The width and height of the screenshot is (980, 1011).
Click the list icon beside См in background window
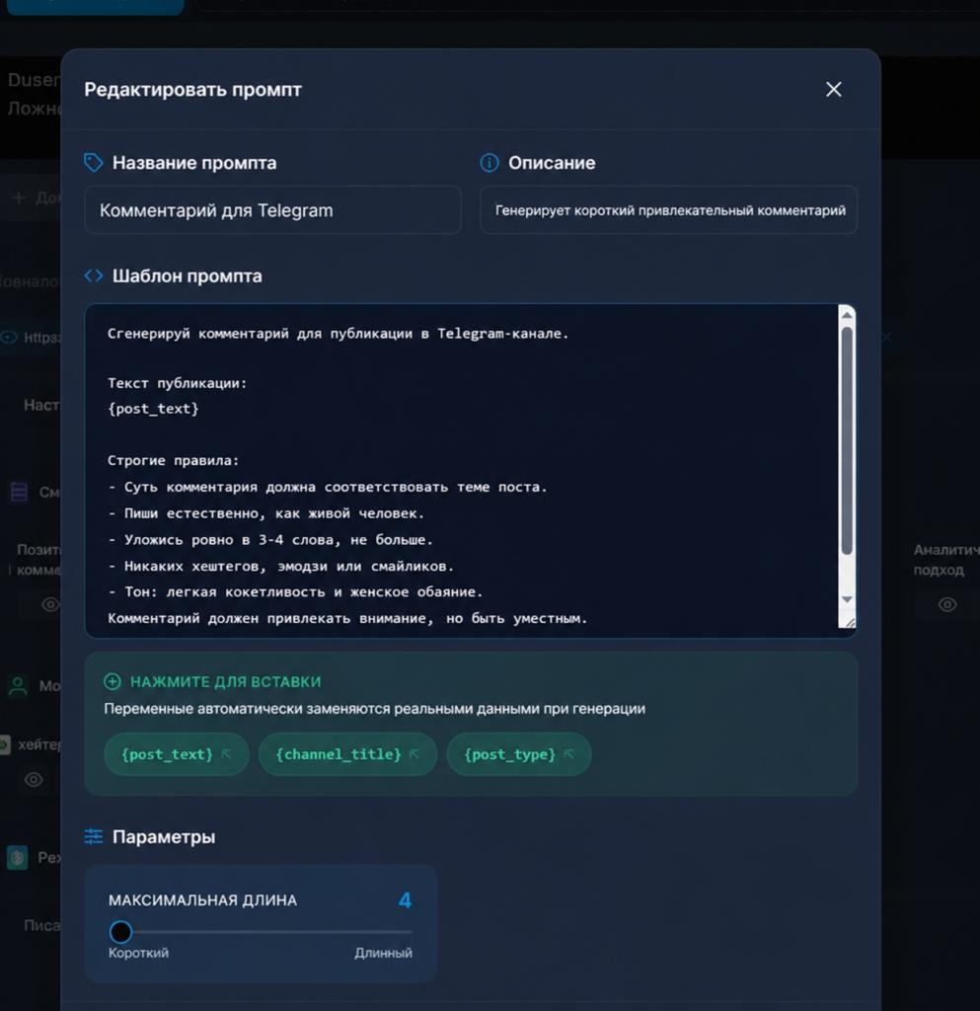[x=20, y=492]
